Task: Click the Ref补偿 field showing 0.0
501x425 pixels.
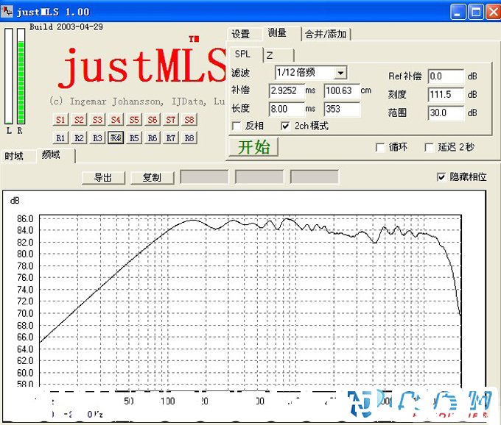Action: [x=446, y=76]
